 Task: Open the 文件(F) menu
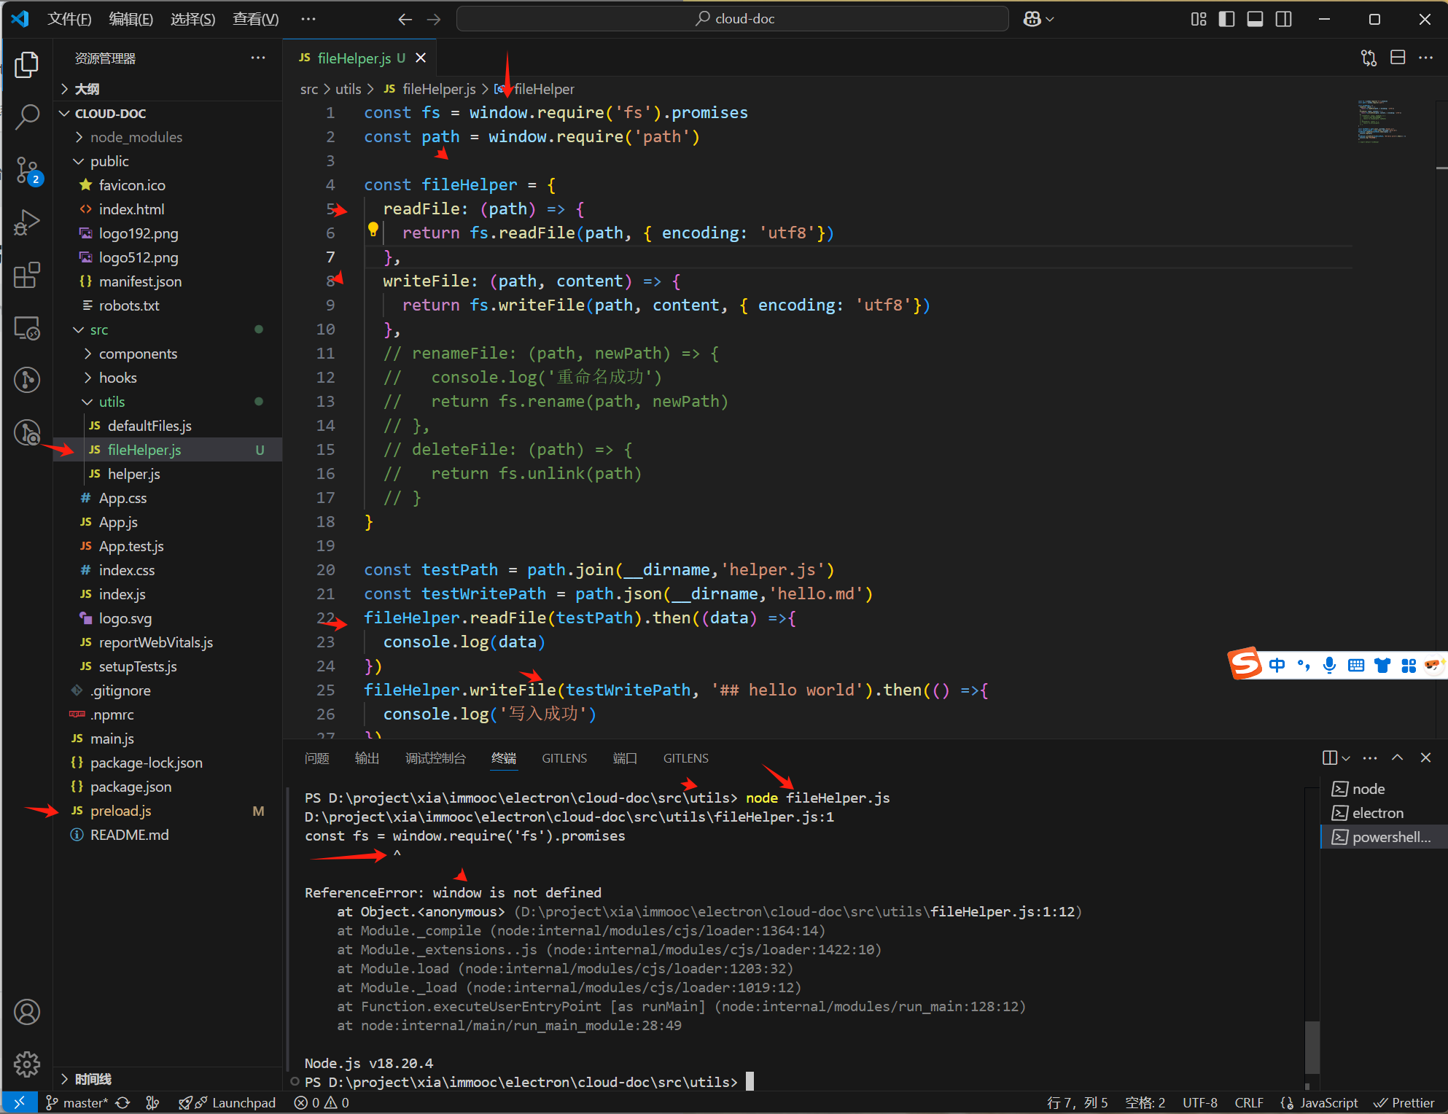69,19
